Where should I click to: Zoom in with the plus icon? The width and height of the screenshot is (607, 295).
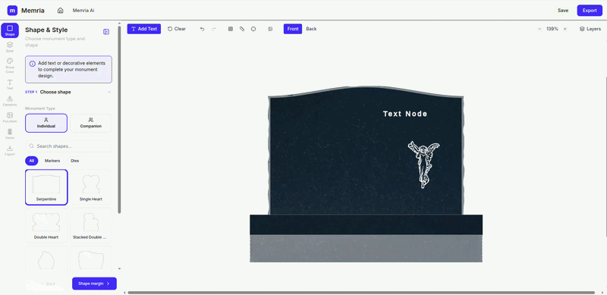pyautogui.click(x=565, y=29)
